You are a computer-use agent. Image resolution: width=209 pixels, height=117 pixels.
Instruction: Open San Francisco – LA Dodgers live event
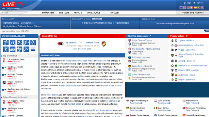coord(19,89)
